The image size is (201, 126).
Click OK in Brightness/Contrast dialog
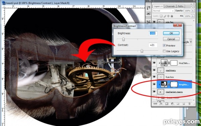171,33
